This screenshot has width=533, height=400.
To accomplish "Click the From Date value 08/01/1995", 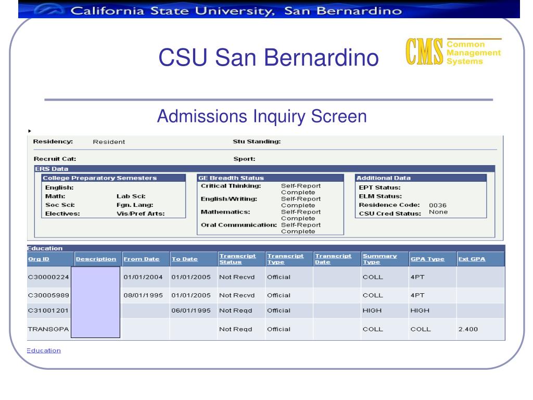I will (143, 296).
